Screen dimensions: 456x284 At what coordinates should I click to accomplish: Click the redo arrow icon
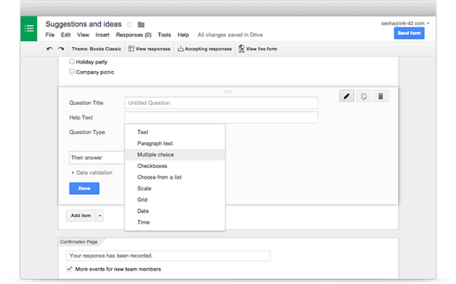61,49
